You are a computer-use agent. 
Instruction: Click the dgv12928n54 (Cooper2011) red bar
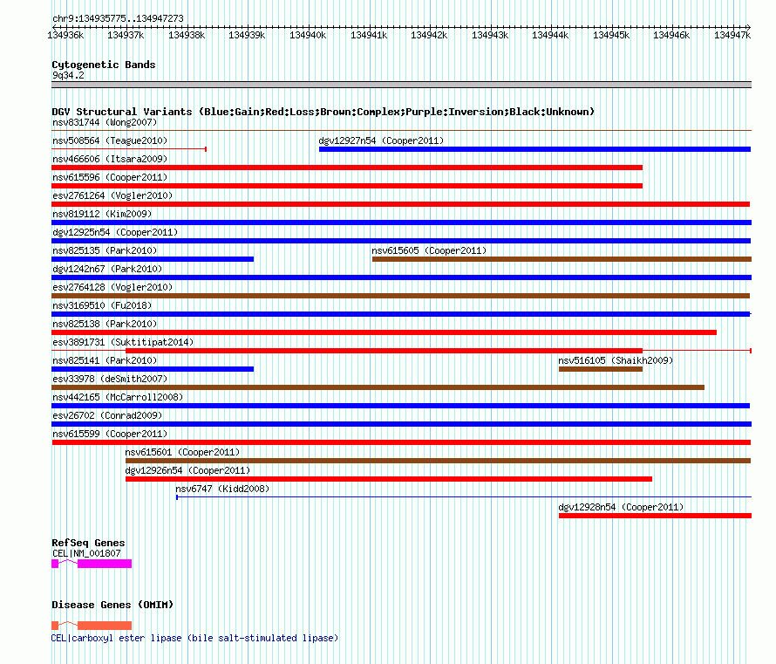click(x=656, y=516)
